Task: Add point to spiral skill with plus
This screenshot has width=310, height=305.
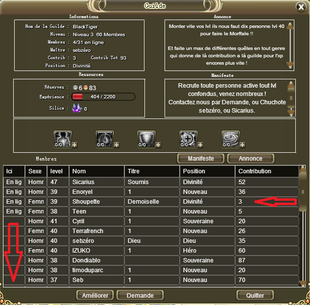Action: 242,145
